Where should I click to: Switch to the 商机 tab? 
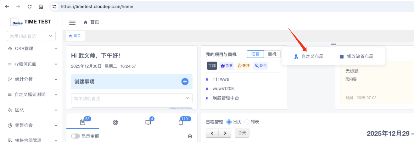tap(272, 54)
